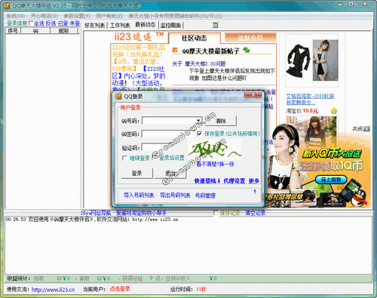Click the green icon after QQ摩天大楼最新帖子

[247, 50]
